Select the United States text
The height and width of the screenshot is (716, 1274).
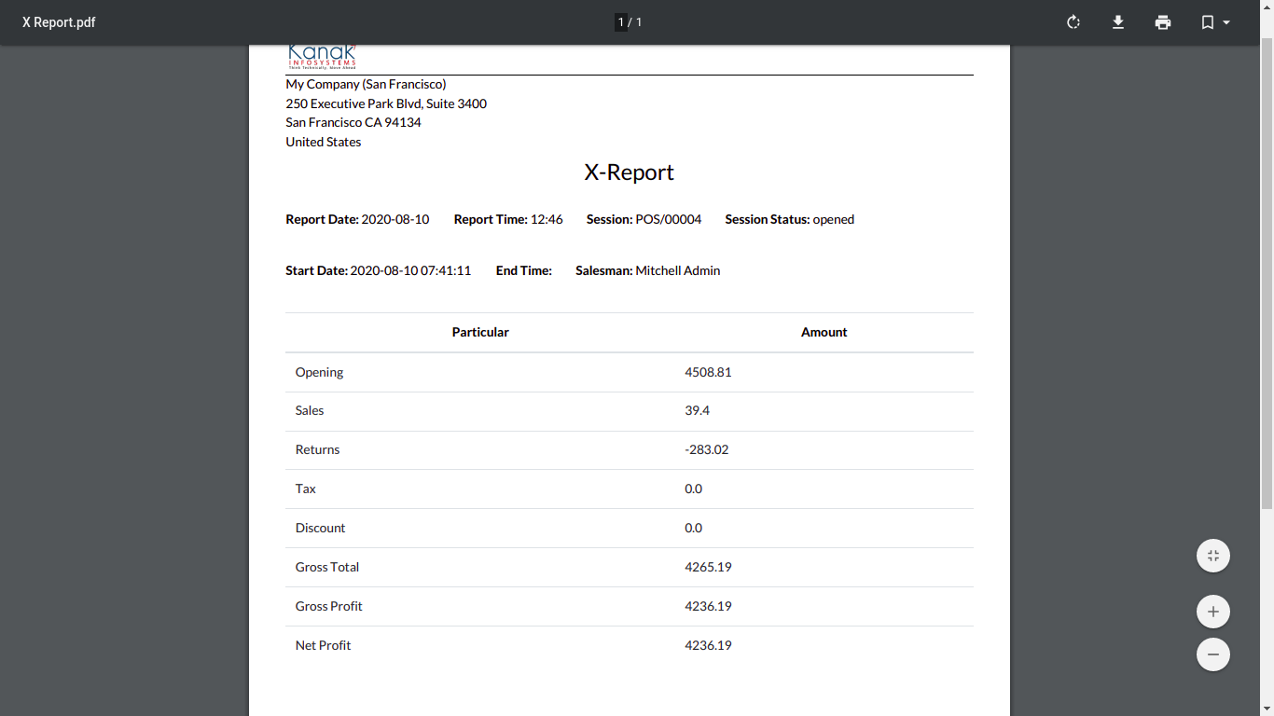tap(324, 142)
